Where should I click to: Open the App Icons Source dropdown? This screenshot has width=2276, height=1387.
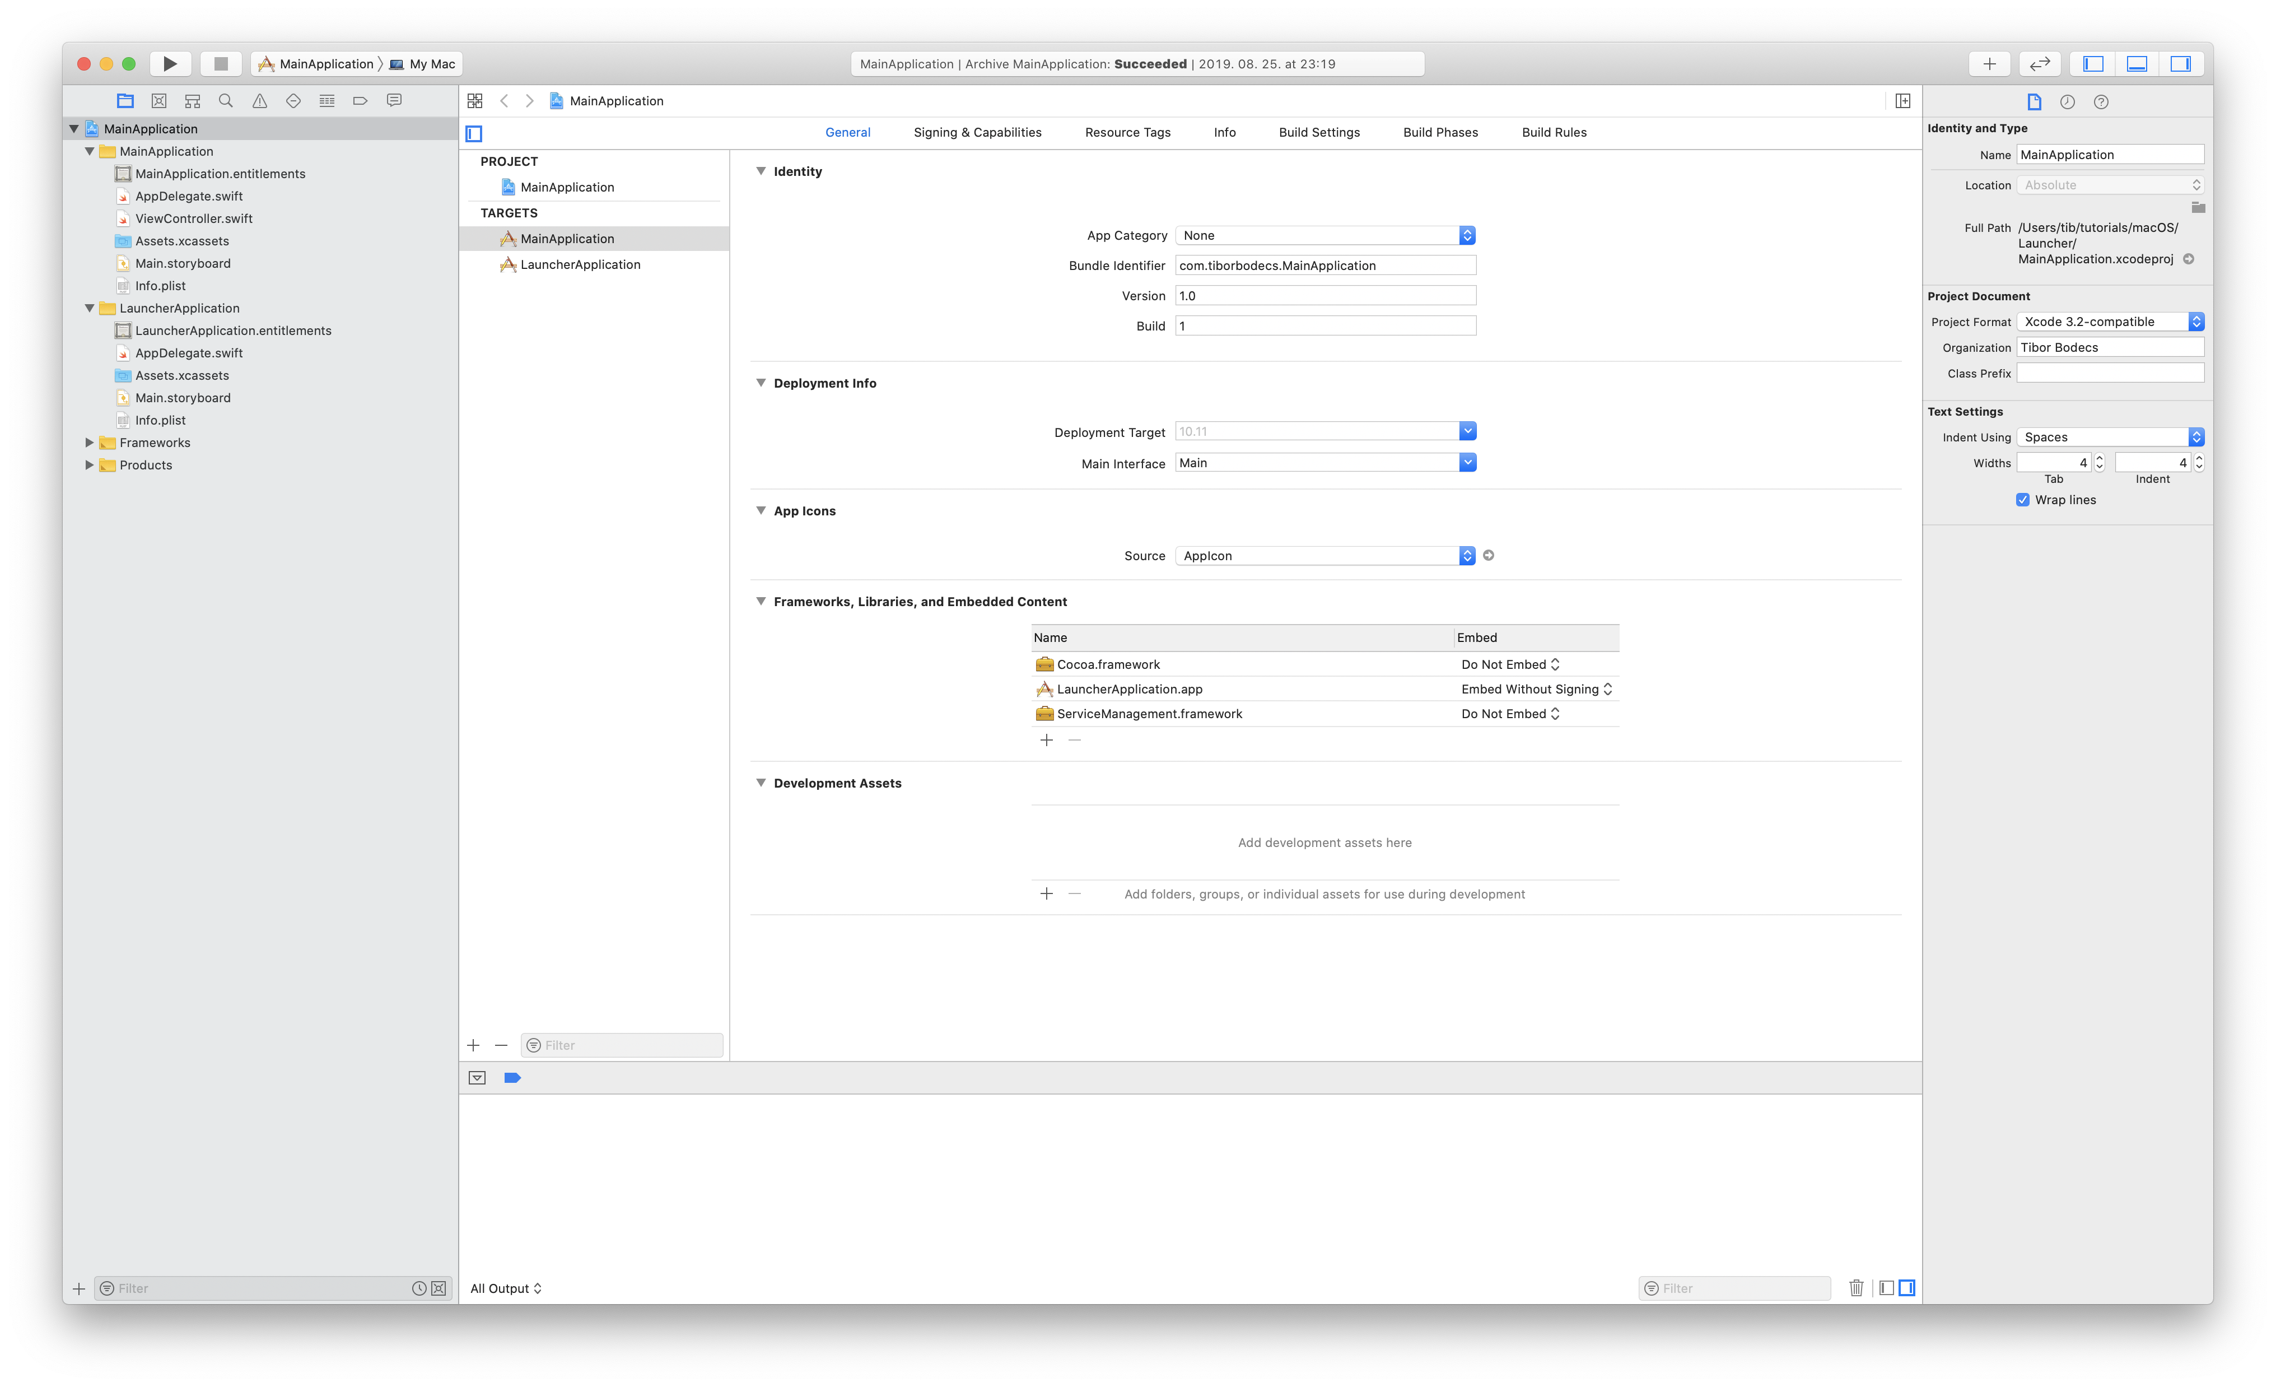[x=1326, y=555]
